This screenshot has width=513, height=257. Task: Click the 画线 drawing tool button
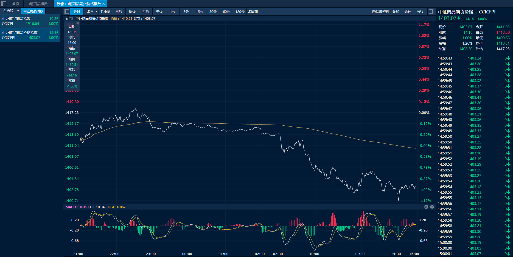[x=420, y=12]
